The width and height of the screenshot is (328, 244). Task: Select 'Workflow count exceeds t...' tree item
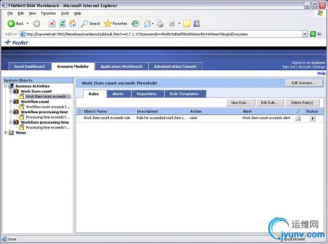click(x=48, y=107)
